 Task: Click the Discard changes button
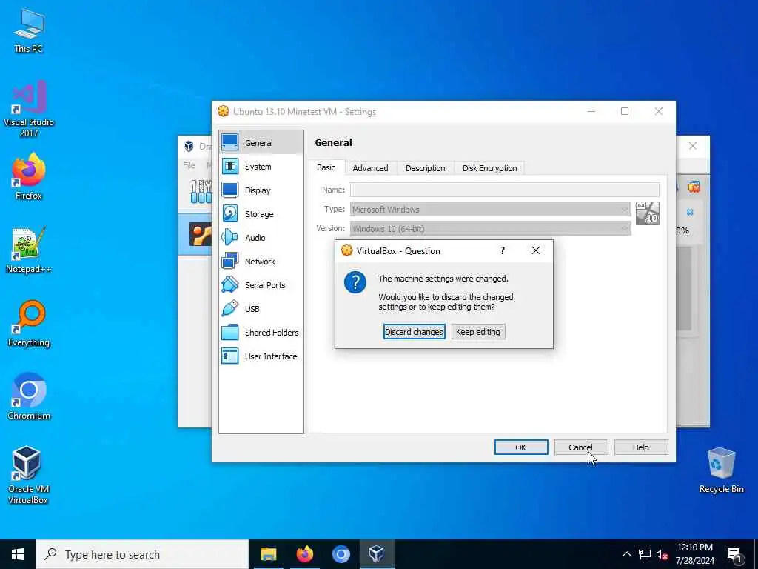pyautogui.click(x=415, y=332)
